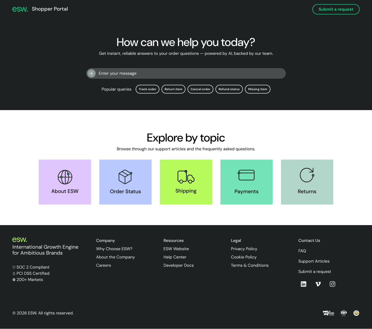This screenshot has width=372, height=329.
Task: Choose the Missing item popular query
Action: coord(258,89)
